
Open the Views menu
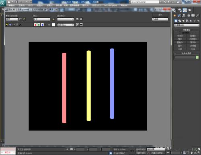pos(40,6)
